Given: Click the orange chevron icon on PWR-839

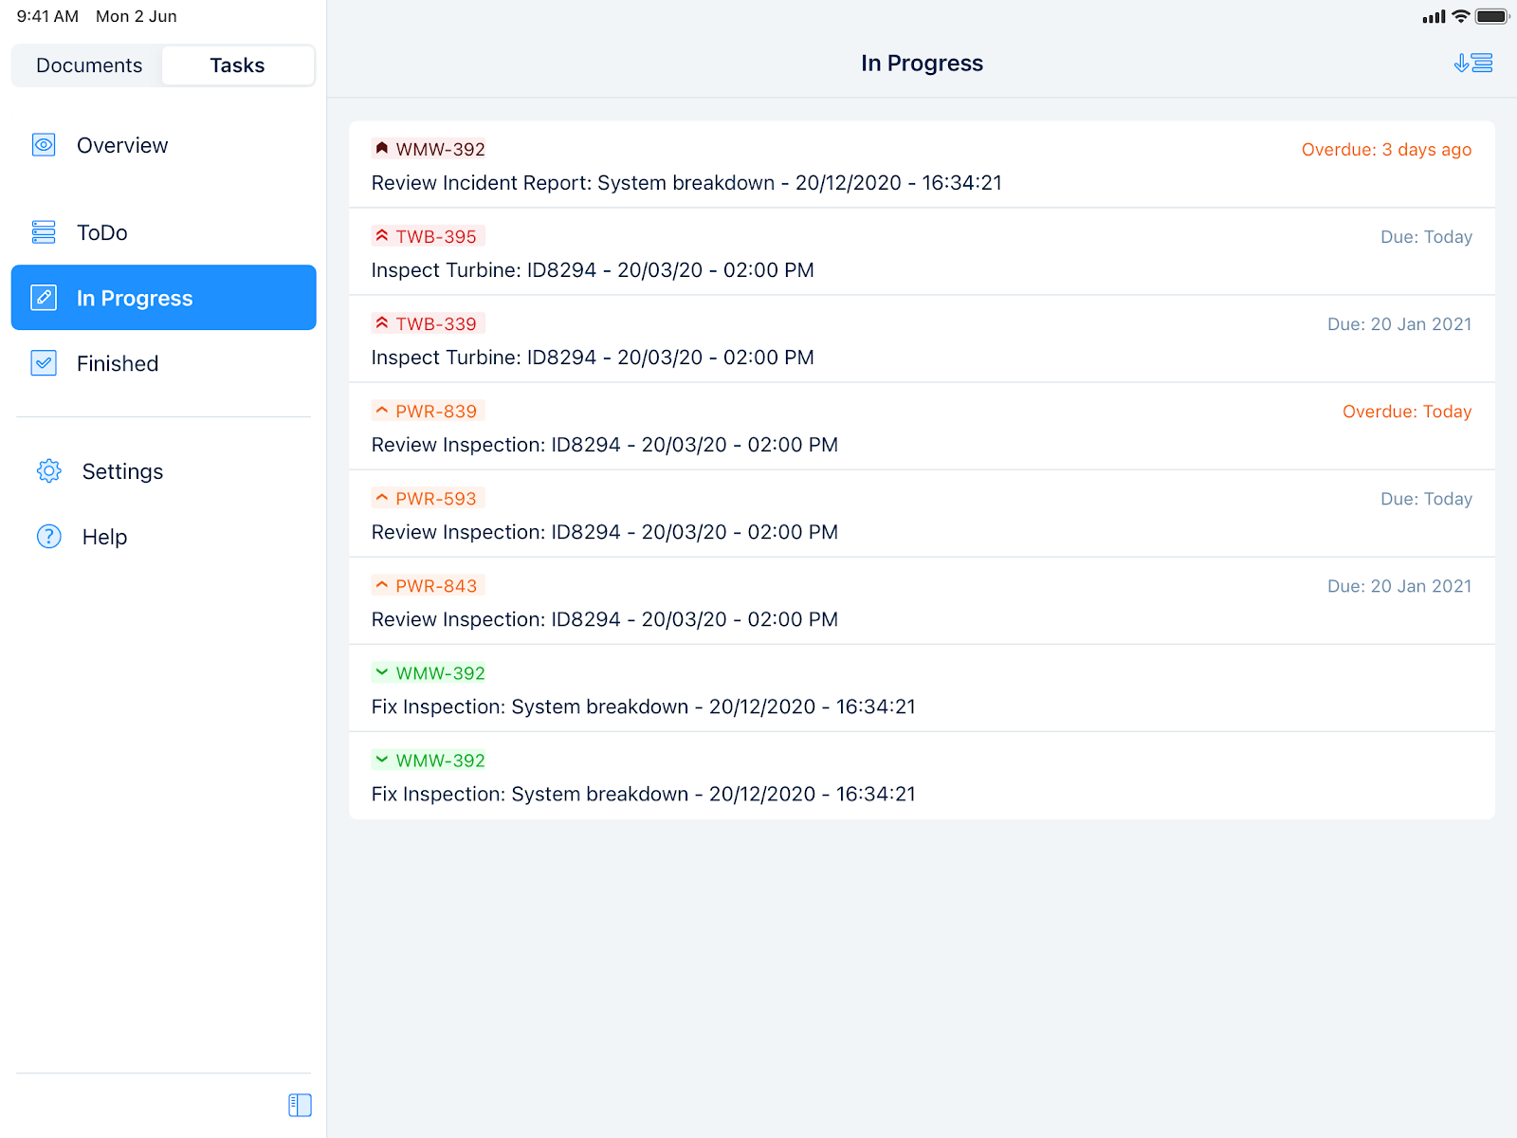Looking at the screenshot, I should 382,411.
